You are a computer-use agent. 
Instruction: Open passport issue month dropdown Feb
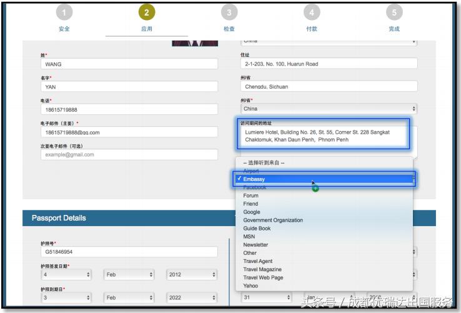click(x=129, y=274)
